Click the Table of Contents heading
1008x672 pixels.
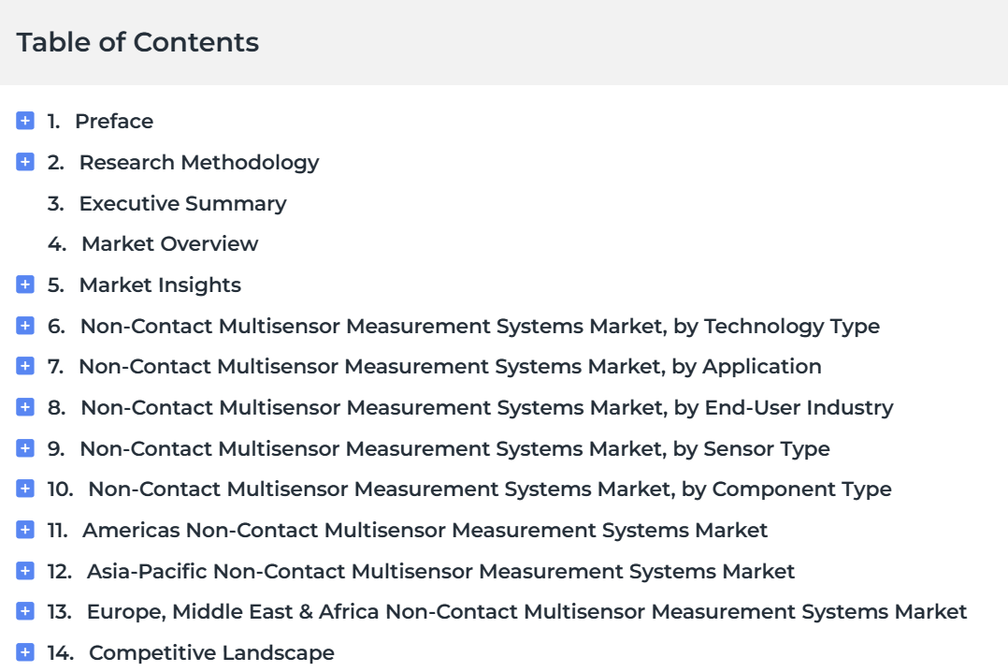pos(137,42)
